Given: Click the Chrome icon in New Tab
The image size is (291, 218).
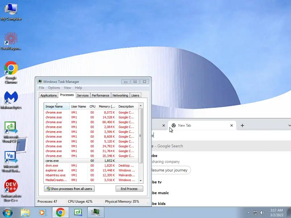Looking at the screenshot, I should 174,125.
